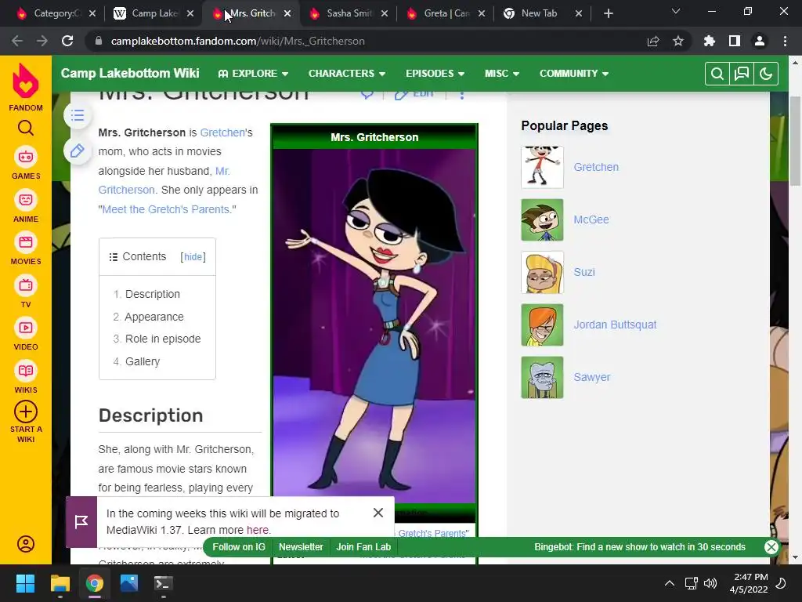The width and height of the screenshot is (802, 602).
Task: Open the Games icon in the Fandom sidebar
Action: [x=26, y=157]
